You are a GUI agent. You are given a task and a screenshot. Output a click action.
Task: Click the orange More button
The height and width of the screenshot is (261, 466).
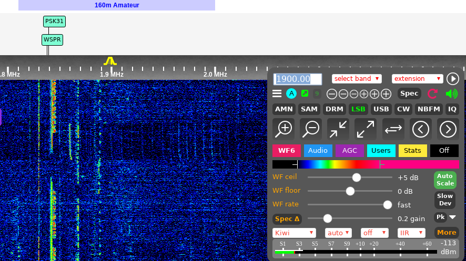click(x=446, y=233)
